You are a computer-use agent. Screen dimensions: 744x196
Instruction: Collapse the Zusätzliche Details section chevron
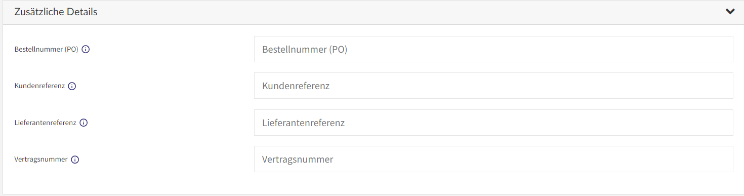tap(730, 12)
